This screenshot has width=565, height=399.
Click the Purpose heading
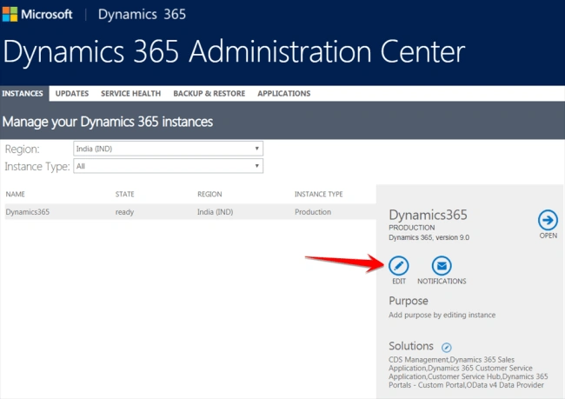point(409,301)
